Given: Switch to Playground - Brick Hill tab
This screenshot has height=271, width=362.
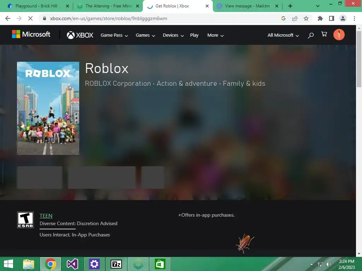Looking at the screenshot, I should click(x=36, y=6).
